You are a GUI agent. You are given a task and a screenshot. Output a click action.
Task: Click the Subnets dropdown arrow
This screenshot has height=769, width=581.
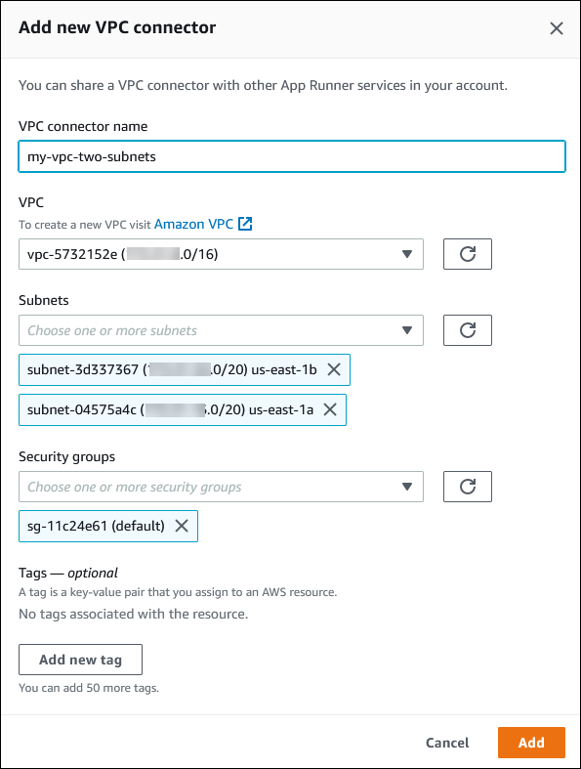point(406,330)
